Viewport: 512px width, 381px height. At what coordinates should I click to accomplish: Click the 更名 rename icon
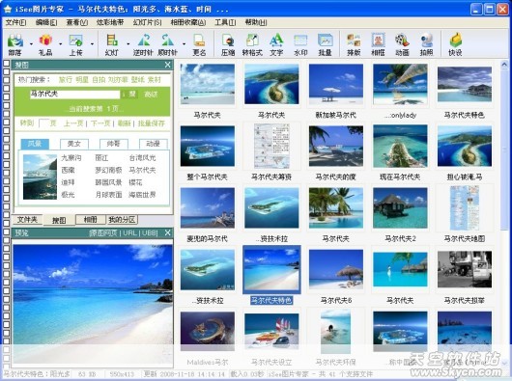199,44
